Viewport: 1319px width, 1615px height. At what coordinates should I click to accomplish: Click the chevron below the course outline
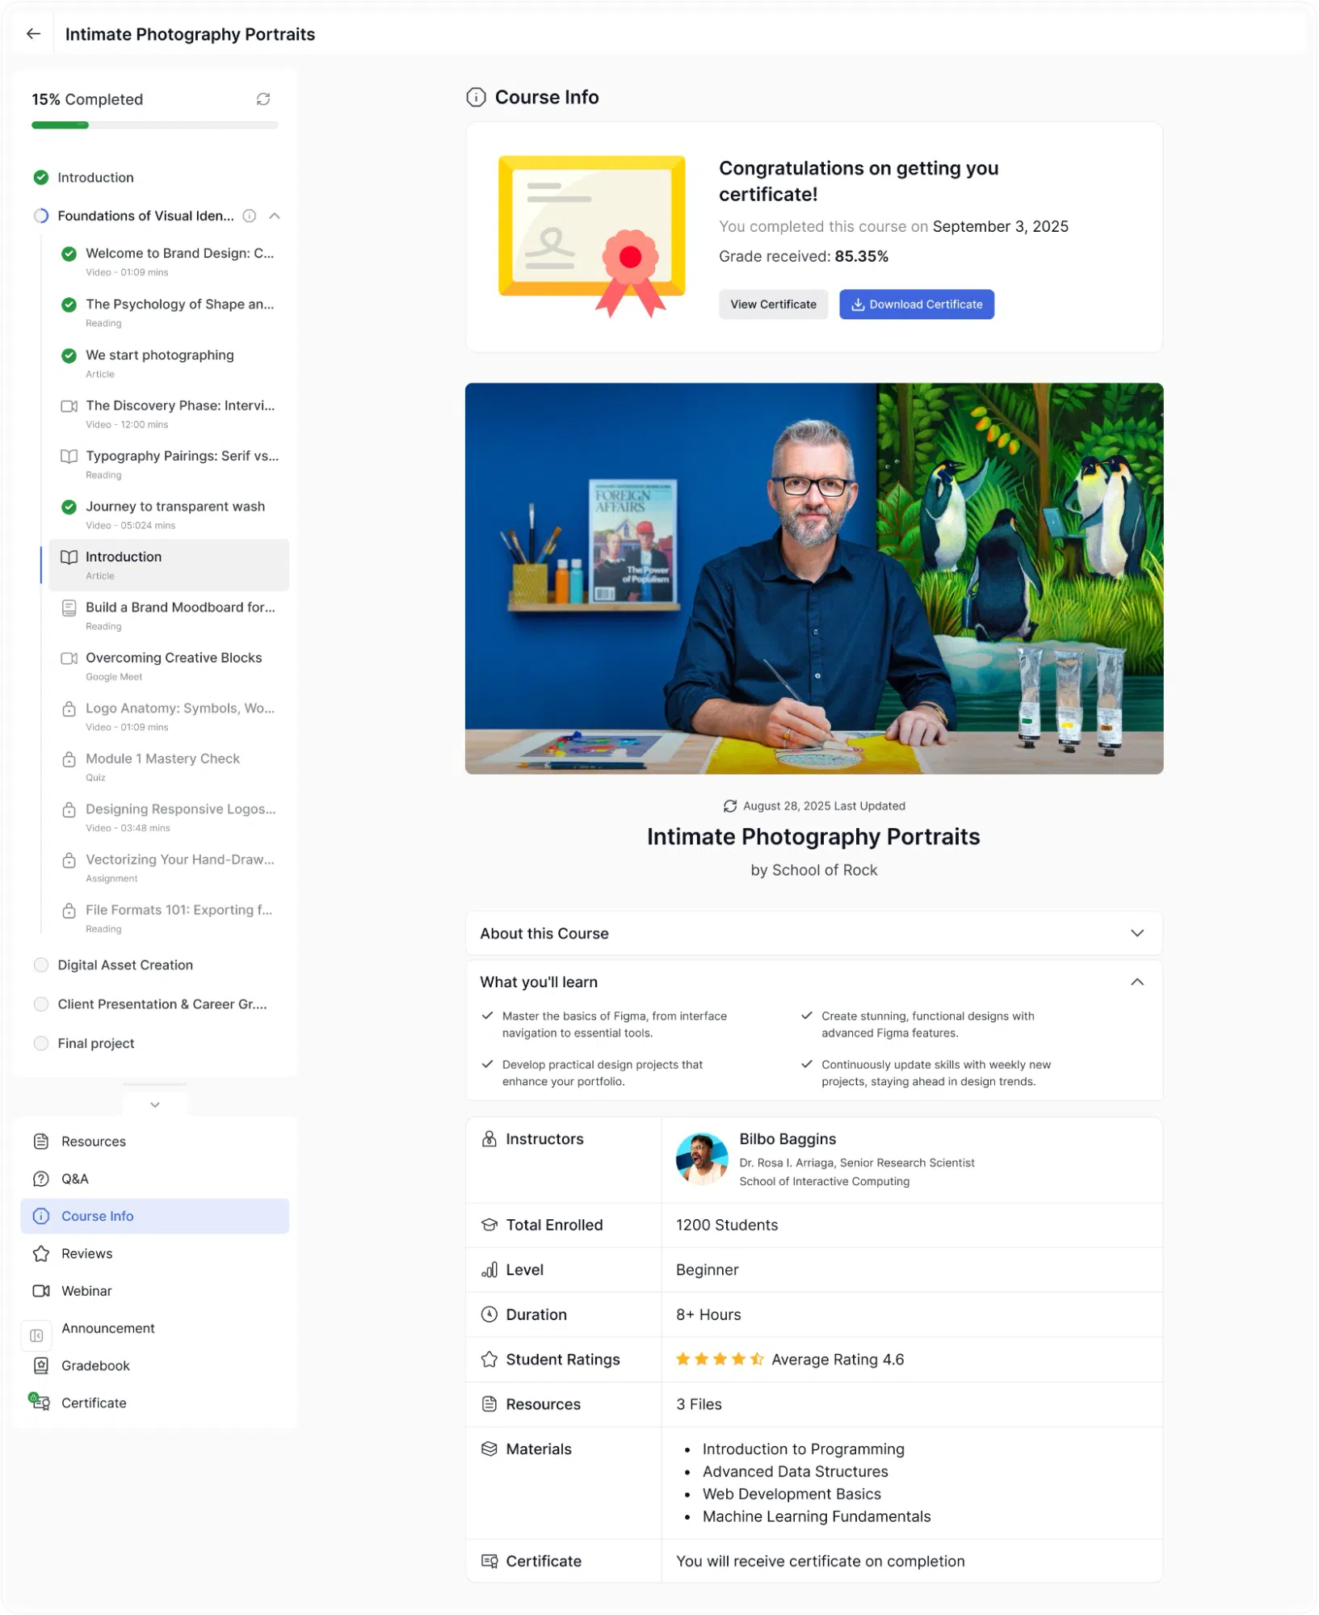[155, 1105]
